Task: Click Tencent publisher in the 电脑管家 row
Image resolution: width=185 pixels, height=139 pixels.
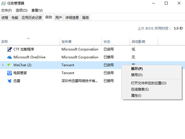Action: tap(68, 73)
